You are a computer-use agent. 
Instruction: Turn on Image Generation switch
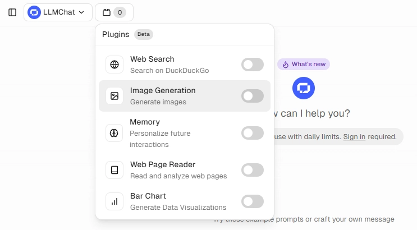coord(253,96)
